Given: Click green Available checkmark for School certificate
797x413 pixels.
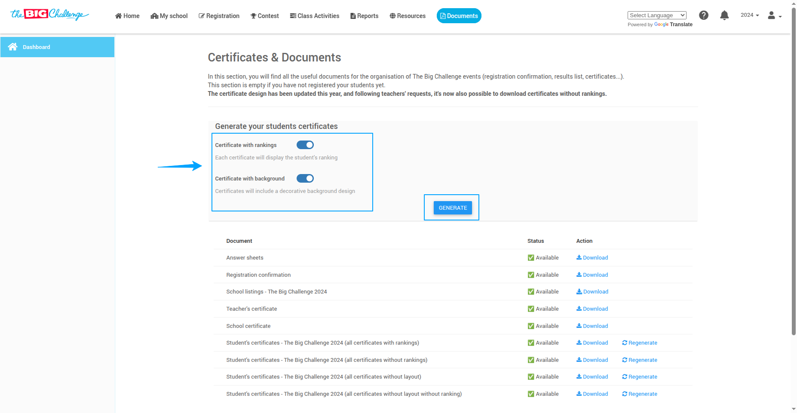Looking at the screenshot, I should pos(530,326).
